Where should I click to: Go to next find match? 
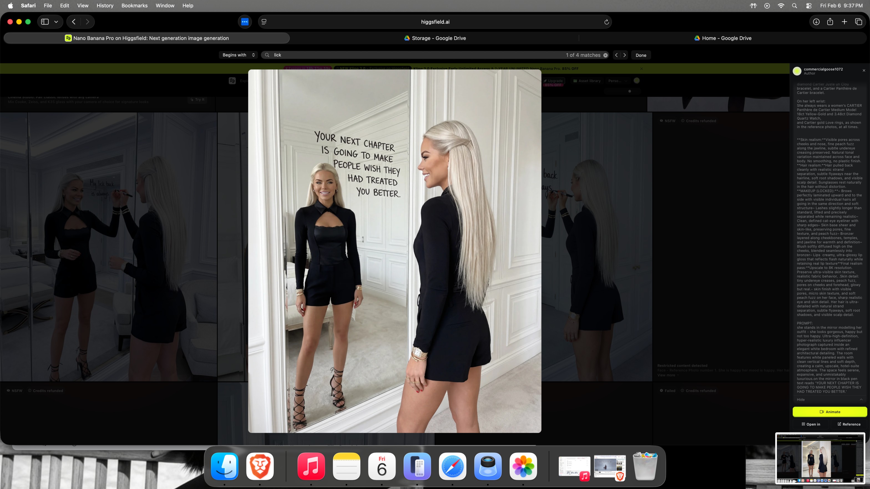pos(624,55)
